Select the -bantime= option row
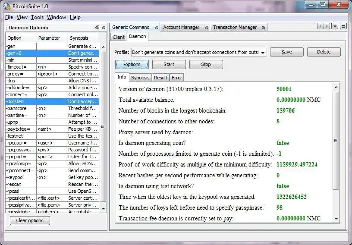The height and width of the screenshot is (245, 352). click(52, 115)
